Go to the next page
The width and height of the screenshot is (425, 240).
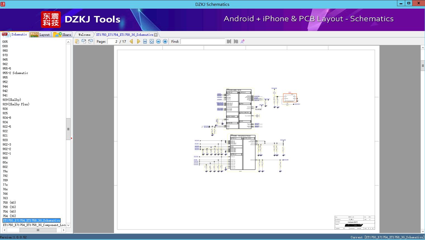pos(138,41)
